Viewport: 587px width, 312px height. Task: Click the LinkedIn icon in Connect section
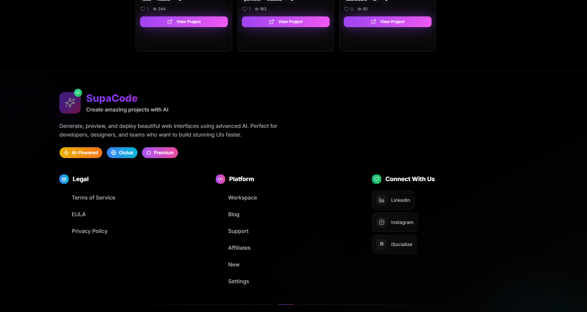(382, 200)
